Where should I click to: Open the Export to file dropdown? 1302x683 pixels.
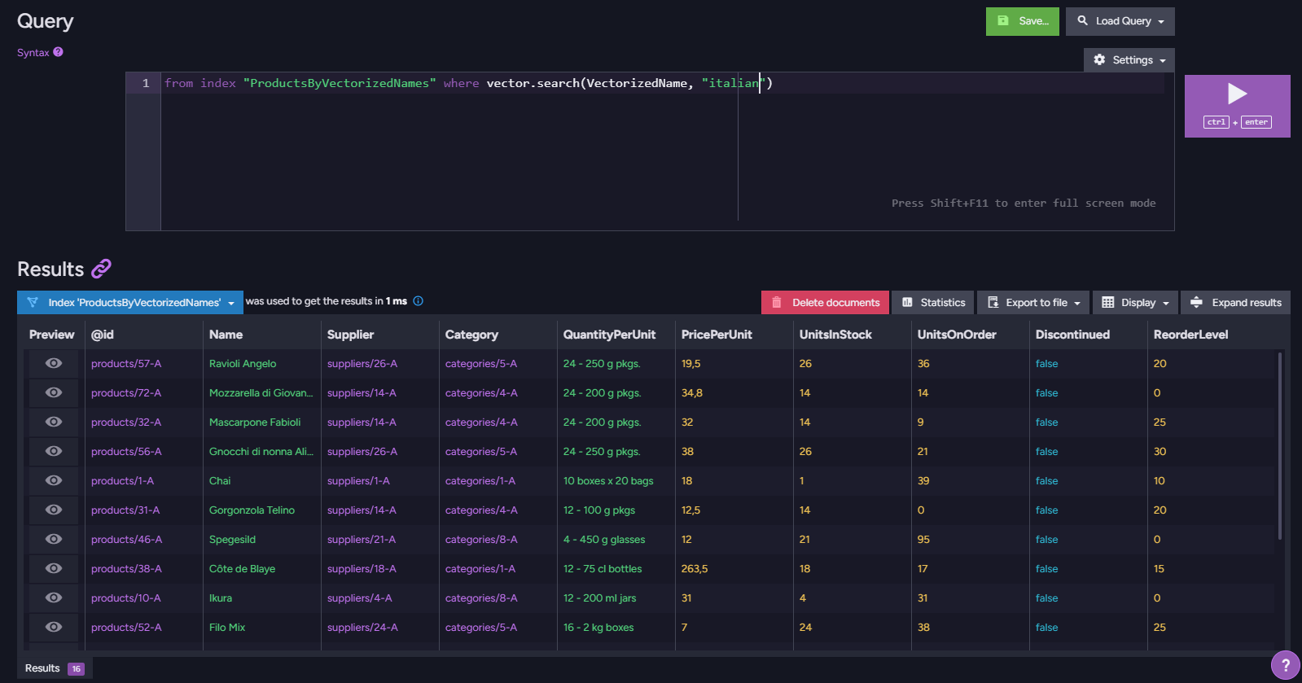coord(1033,302)
